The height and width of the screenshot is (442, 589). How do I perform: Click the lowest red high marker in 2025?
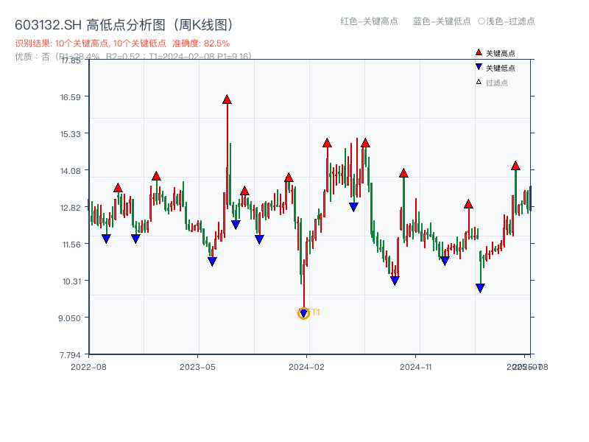click(x=468, y=205)
